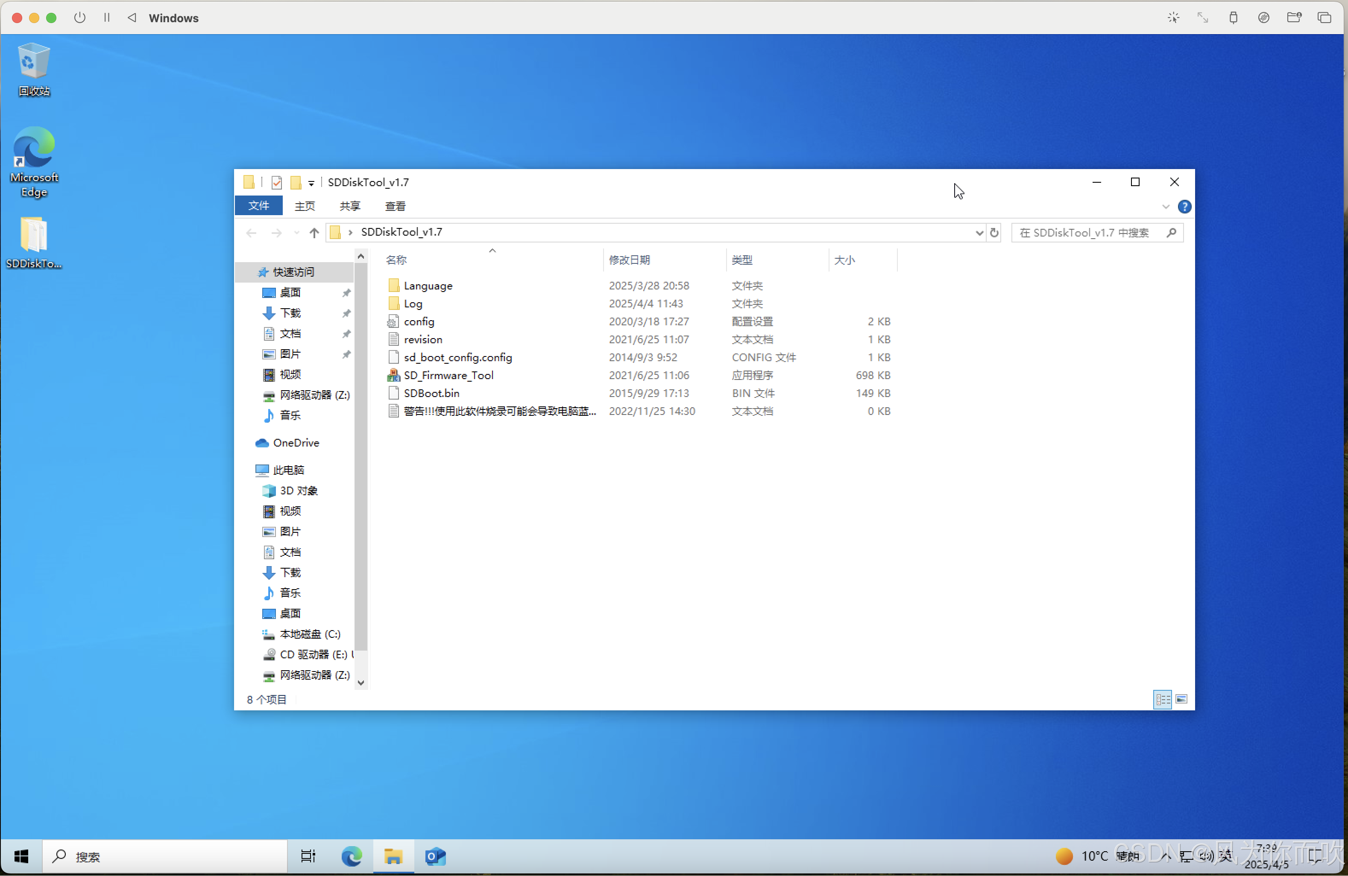Open Microsoft Edge from the taskbar

pyautogui.click(x=351, y=856)
